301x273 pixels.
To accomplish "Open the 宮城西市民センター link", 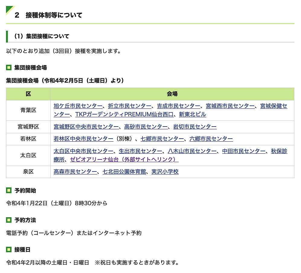I will pyautogui.click(x=230, y=106).
